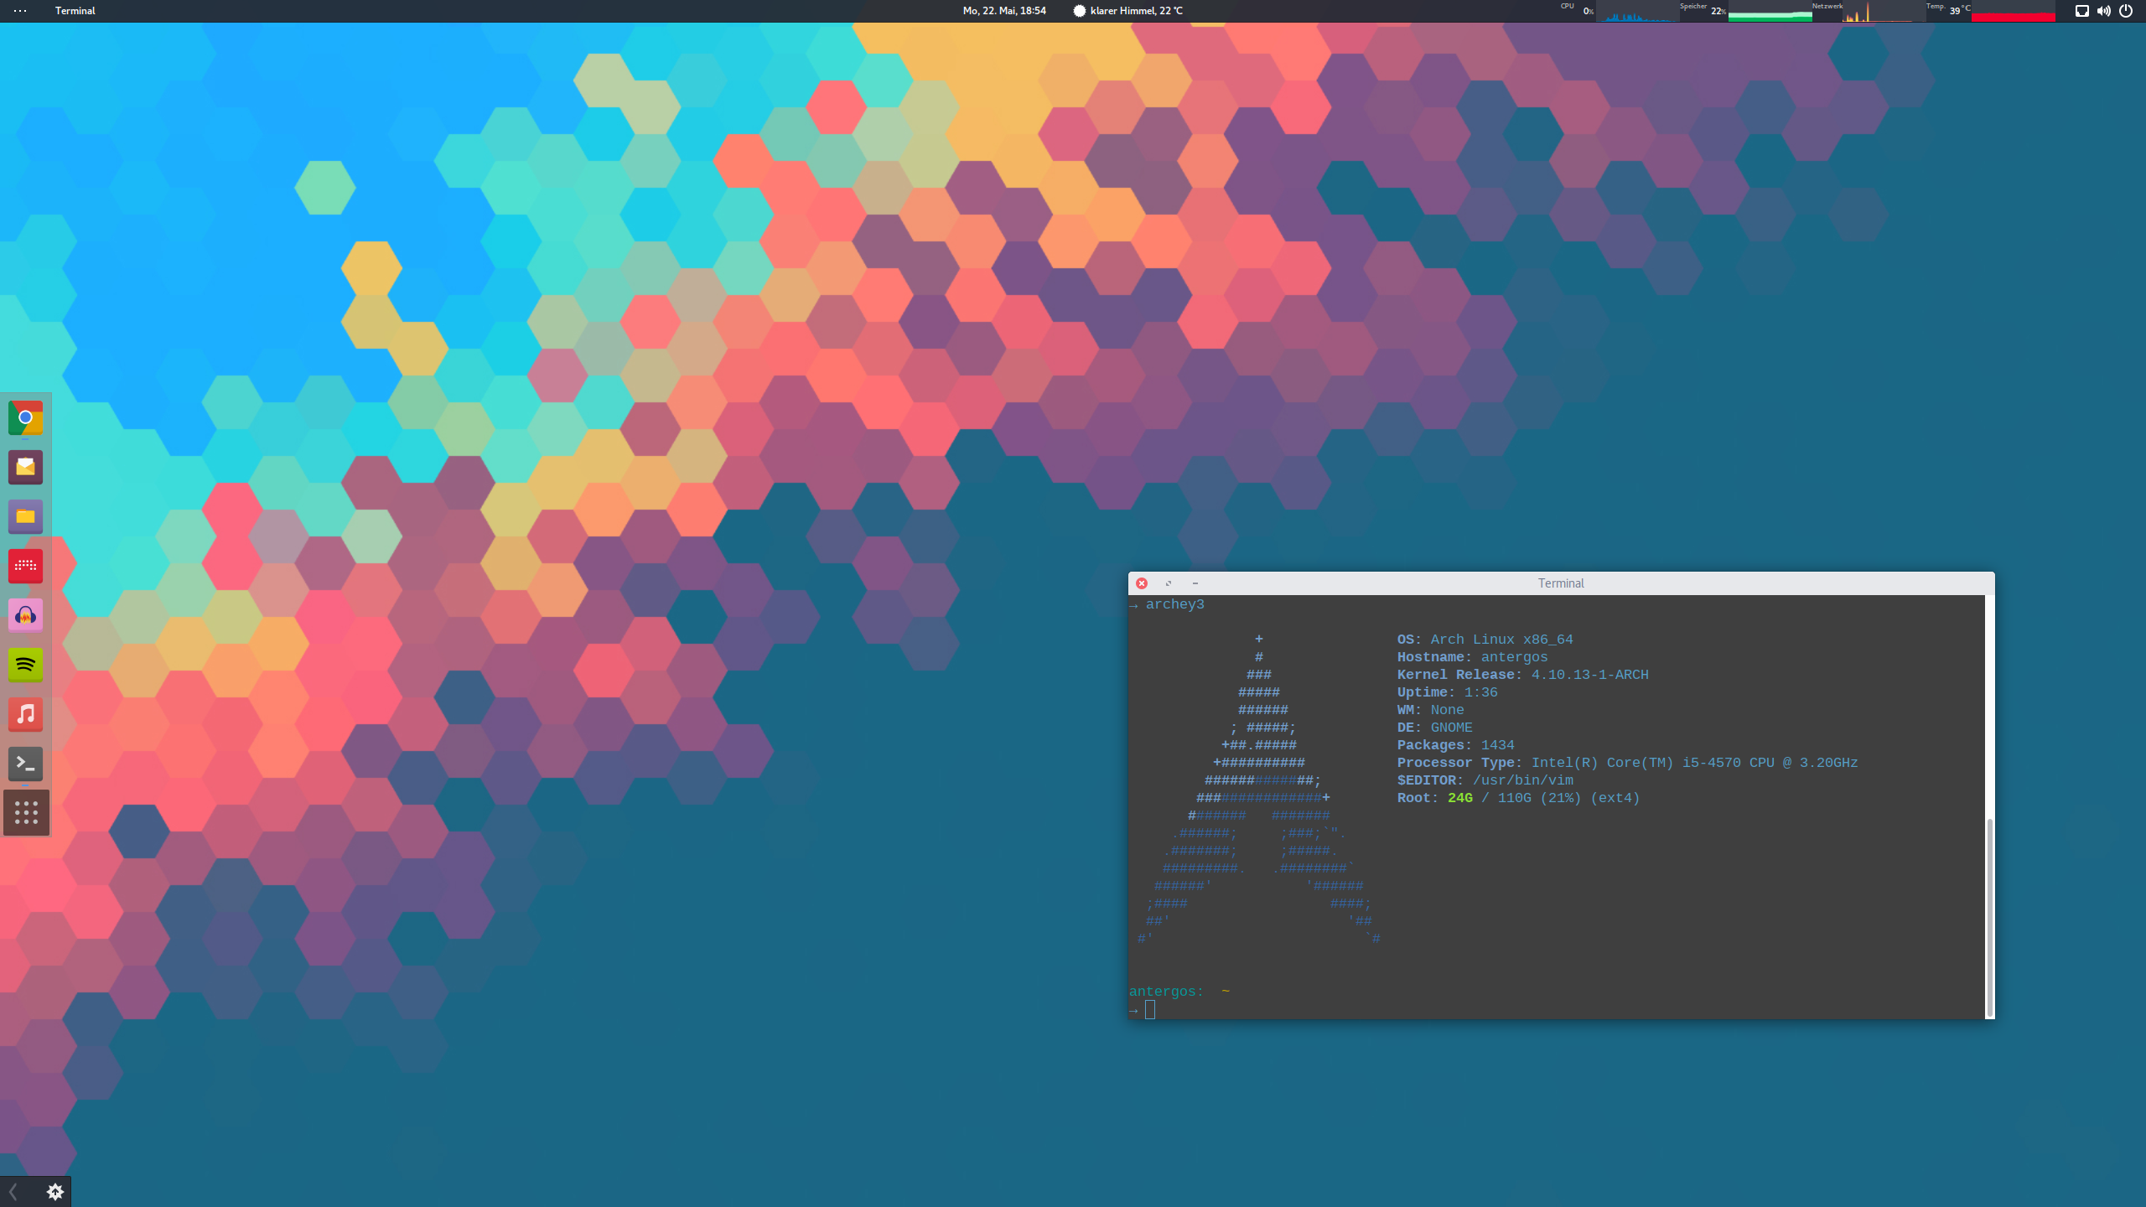Launch the red dotted-pattern app icon
The height and width of the screenshot is (1207, 2146).
pos(25,566)
